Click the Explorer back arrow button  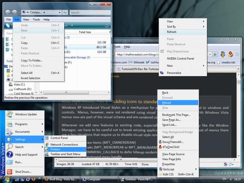(x=8, y=13)
